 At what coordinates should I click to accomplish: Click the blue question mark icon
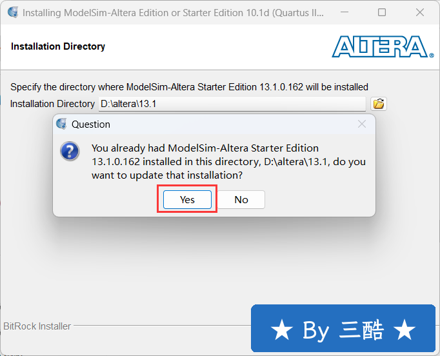point(70,151)
